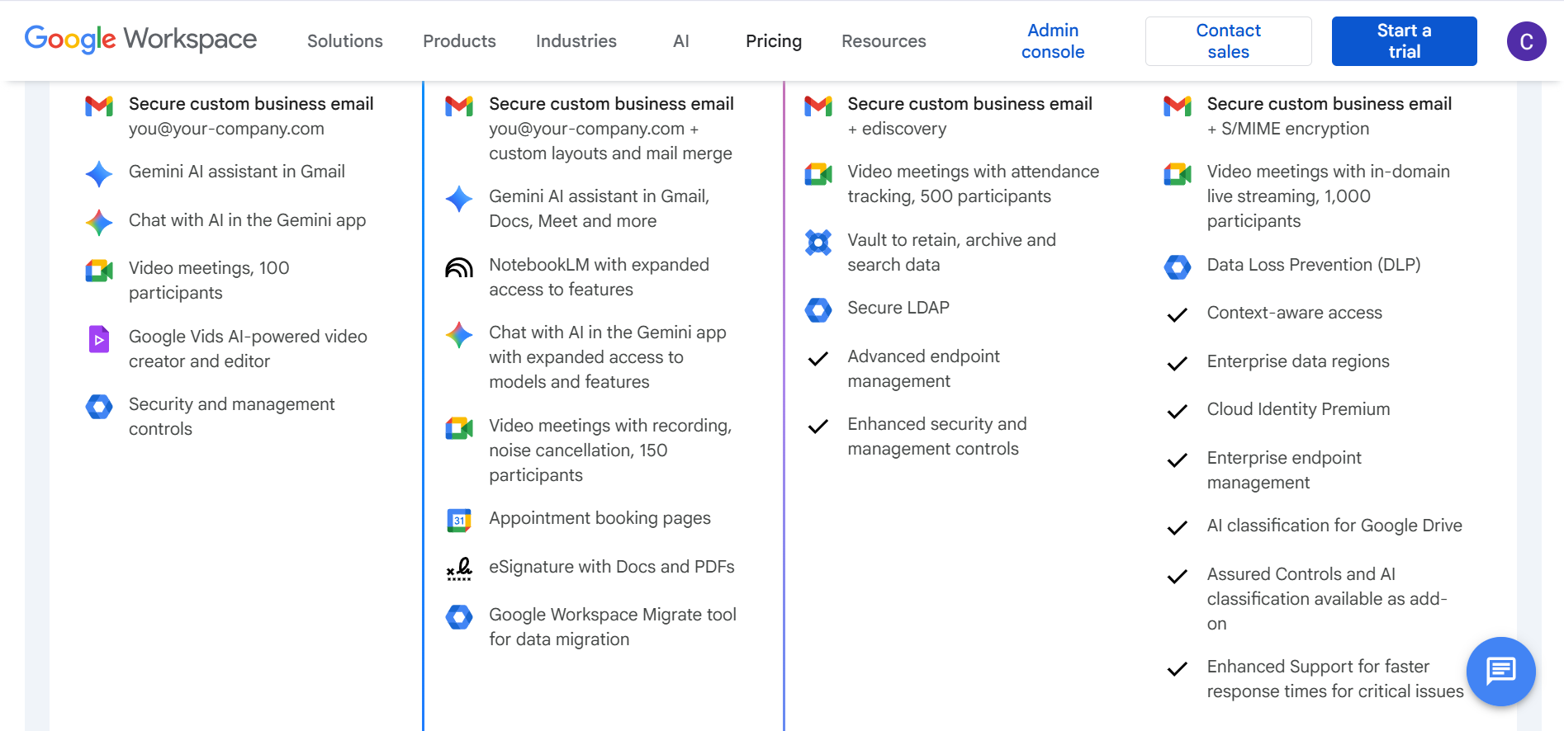
Task: Click checkmark beside Advanced endpoint management
Action: coord(818,359)
